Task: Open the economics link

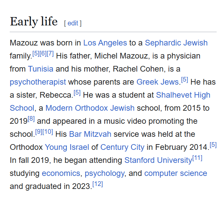Action: [61, 173]
